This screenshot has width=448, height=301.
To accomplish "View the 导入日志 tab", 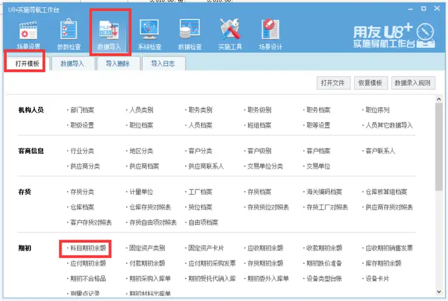I will pyautogui.click(x=163, y=64).
